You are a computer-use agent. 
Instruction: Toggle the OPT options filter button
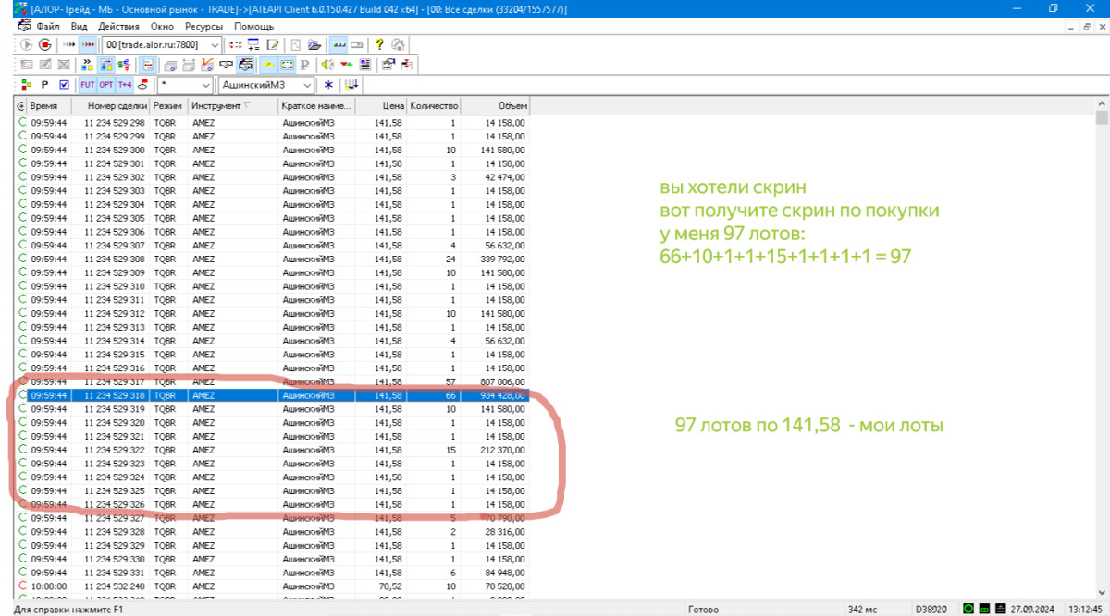point(106,85)
